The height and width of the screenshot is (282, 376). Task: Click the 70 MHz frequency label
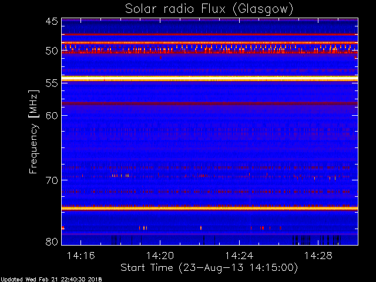coord(52,180)
